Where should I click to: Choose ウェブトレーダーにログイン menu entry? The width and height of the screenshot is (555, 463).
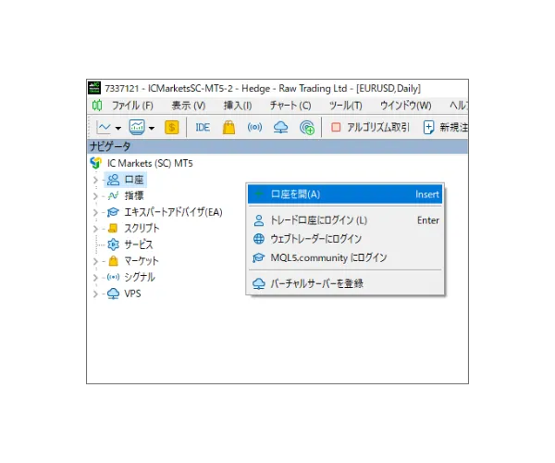point(345,239)
